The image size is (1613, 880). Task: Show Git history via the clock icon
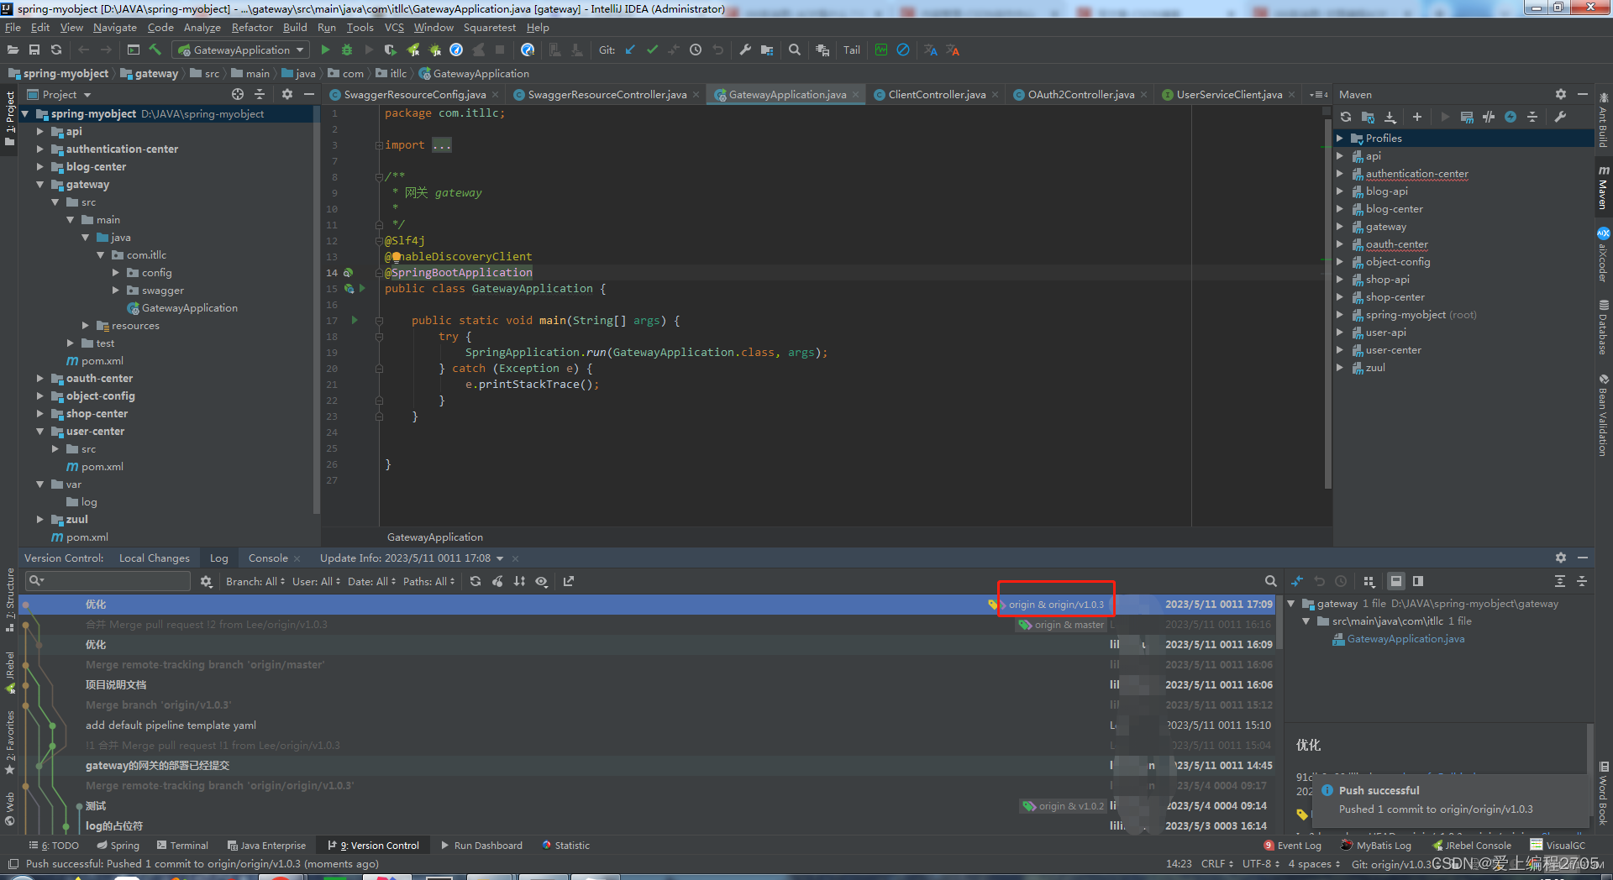point(696,50)
